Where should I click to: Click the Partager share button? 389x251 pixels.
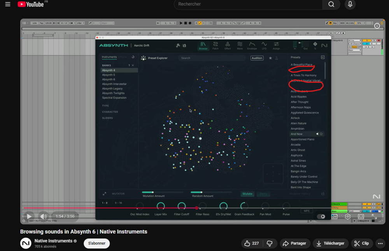click(x=295, y=243)
